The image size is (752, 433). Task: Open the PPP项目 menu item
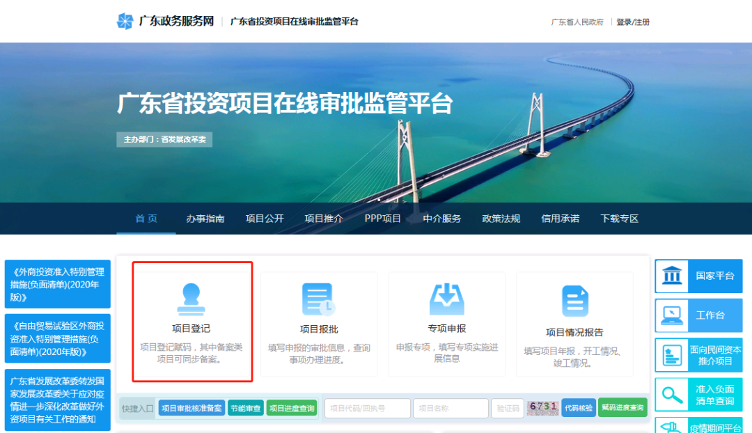click(383, 219)
